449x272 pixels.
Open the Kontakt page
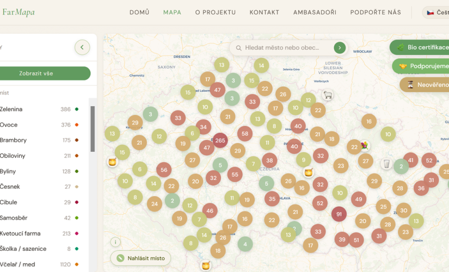click(x=265, y=13)
